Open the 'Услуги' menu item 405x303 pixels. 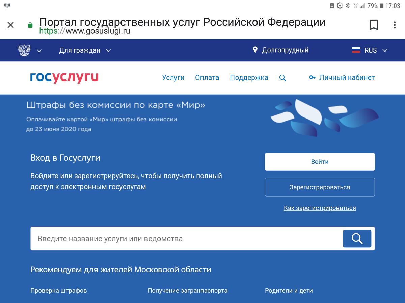[x=173, y=78]
